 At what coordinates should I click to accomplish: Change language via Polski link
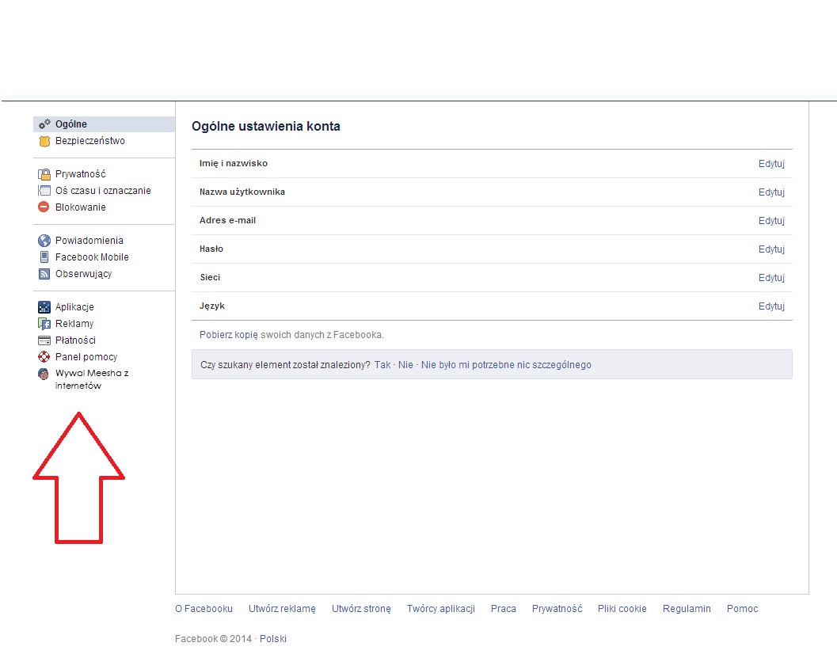click(x=272, y=638)
